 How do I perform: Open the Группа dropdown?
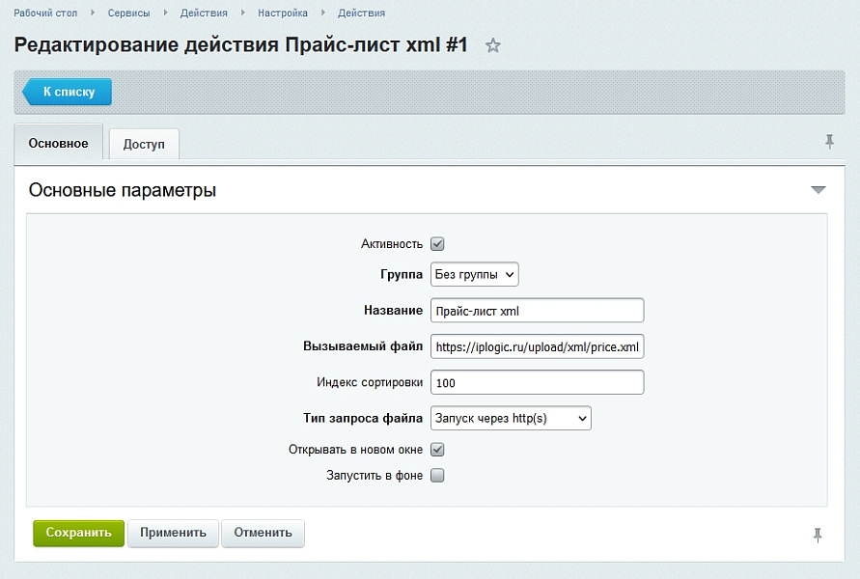click(x=474, y=275)
